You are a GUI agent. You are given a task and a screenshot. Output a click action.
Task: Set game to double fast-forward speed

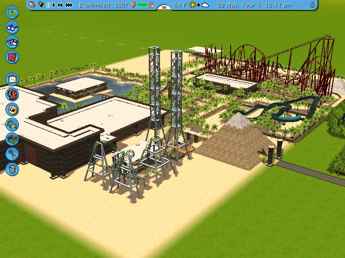tap(60, 5)
